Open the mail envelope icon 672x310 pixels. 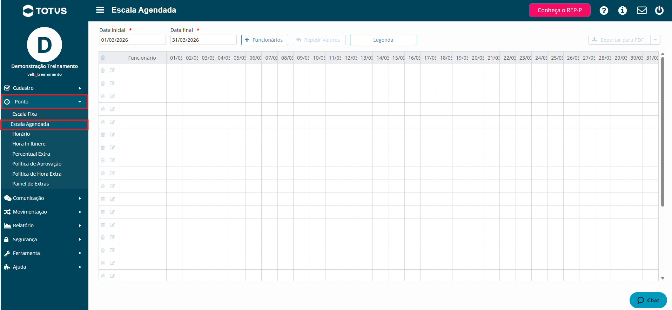(x=641, y=11)
